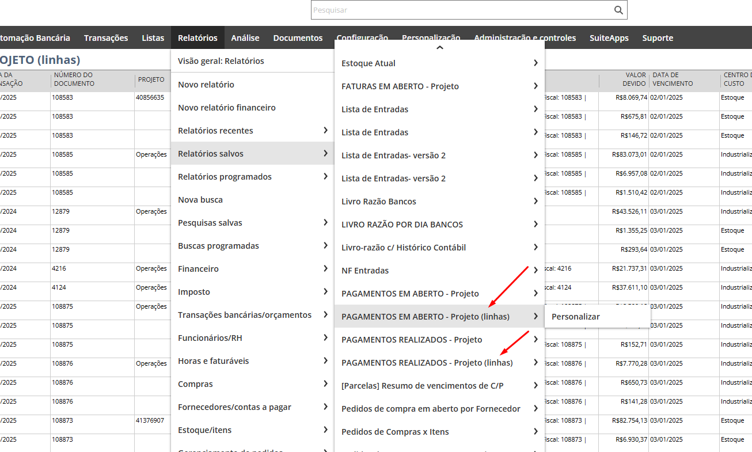Expand the Financeiro category arrow
This screenshot has height=452, width=752.
coord(325,269)
